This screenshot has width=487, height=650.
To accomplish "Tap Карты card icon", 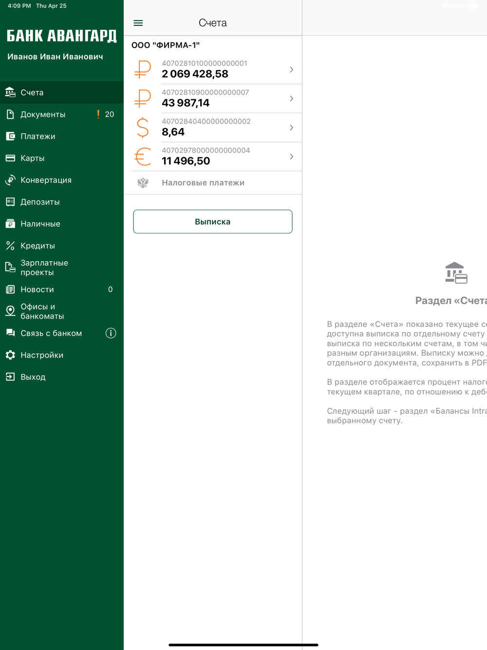I will (10, 158).
